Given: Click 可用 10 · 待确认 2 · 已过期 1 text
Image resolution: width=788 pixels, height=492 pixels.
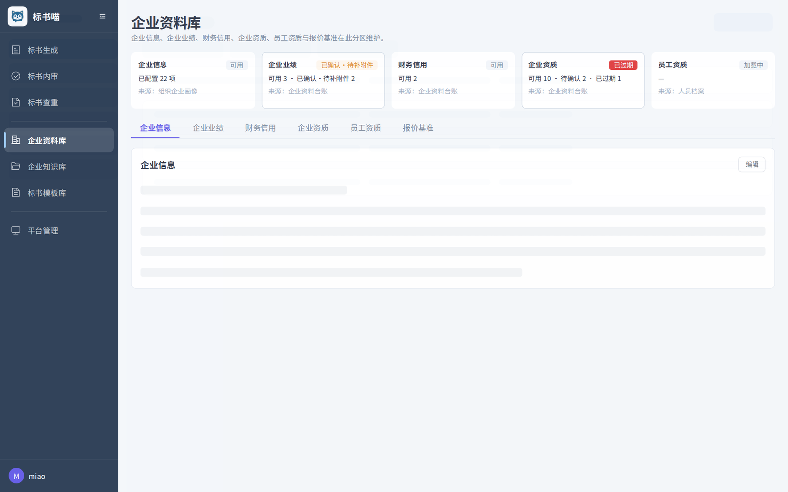Looking at the screenshot, I should click(x=575, y=78).
